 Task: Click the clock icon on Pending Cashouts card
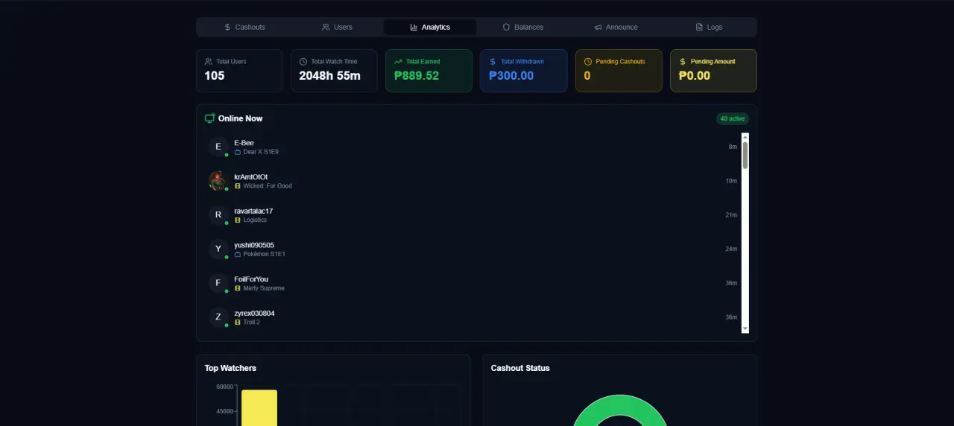[x=588, y=62]
